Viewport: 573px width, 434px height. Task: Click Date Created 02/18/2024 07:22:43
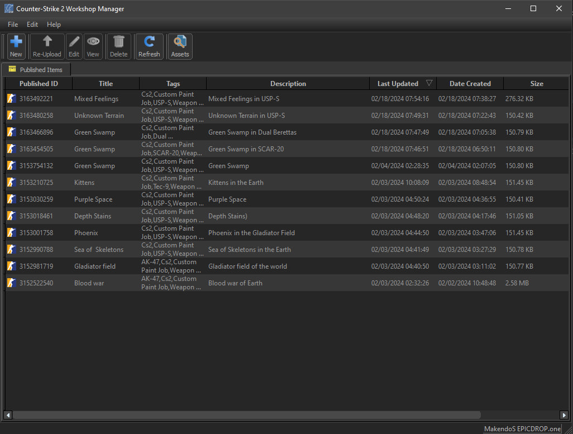click(467, 116)
